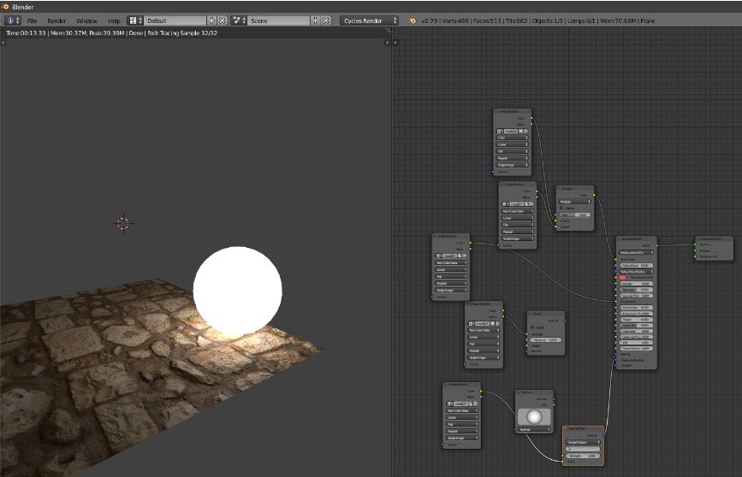Viewport: 742px width, 477px height.
Task: Toggle the Clamp checkbox in Multiply node
Action: (x=562, y=208)
